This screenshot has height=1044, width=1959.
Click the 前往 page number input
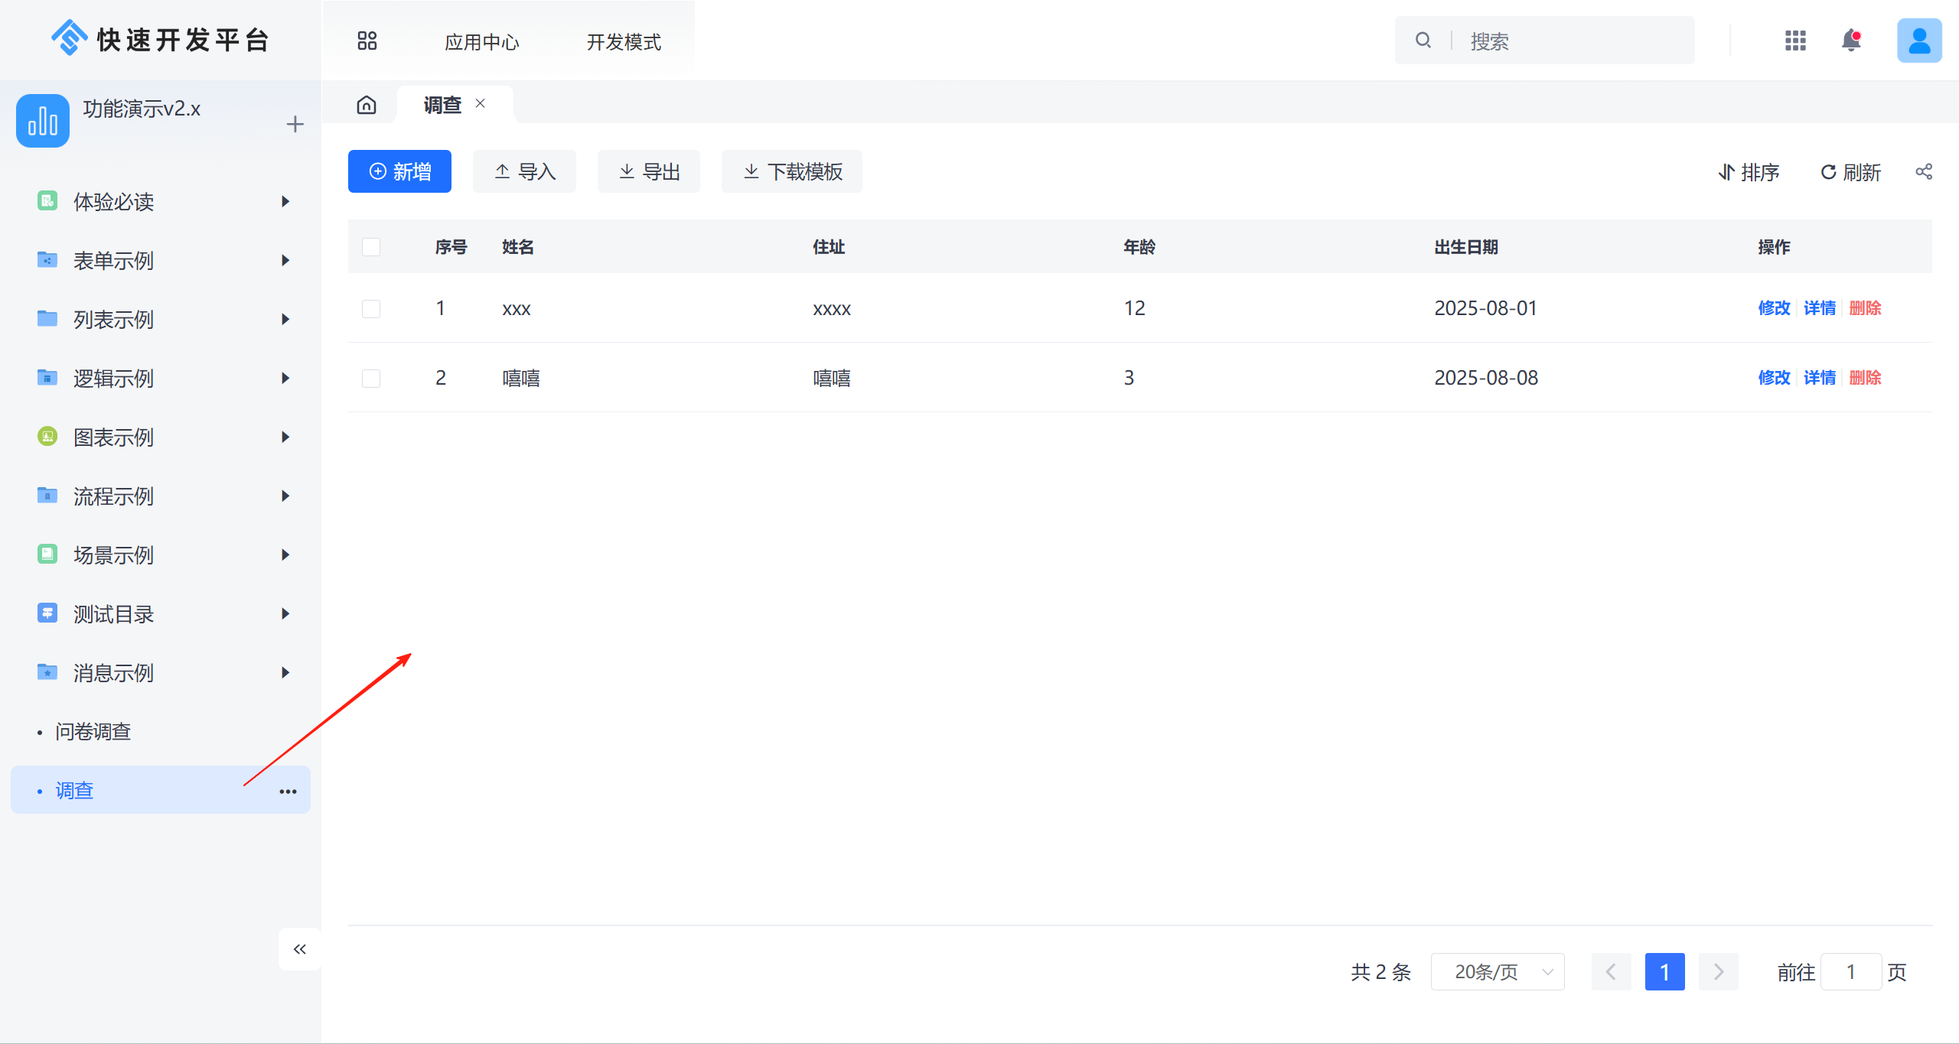(x=1851, y=972)
